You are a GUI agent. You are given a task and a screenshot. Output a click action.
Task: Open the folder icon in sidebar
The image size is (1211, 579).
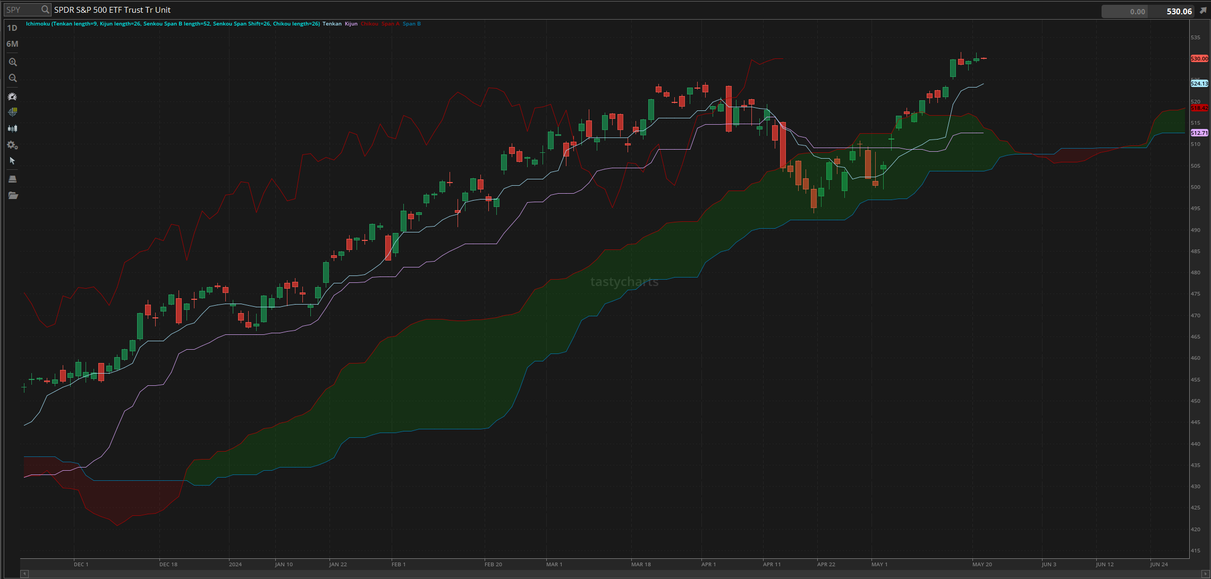(x=13, y=196)
